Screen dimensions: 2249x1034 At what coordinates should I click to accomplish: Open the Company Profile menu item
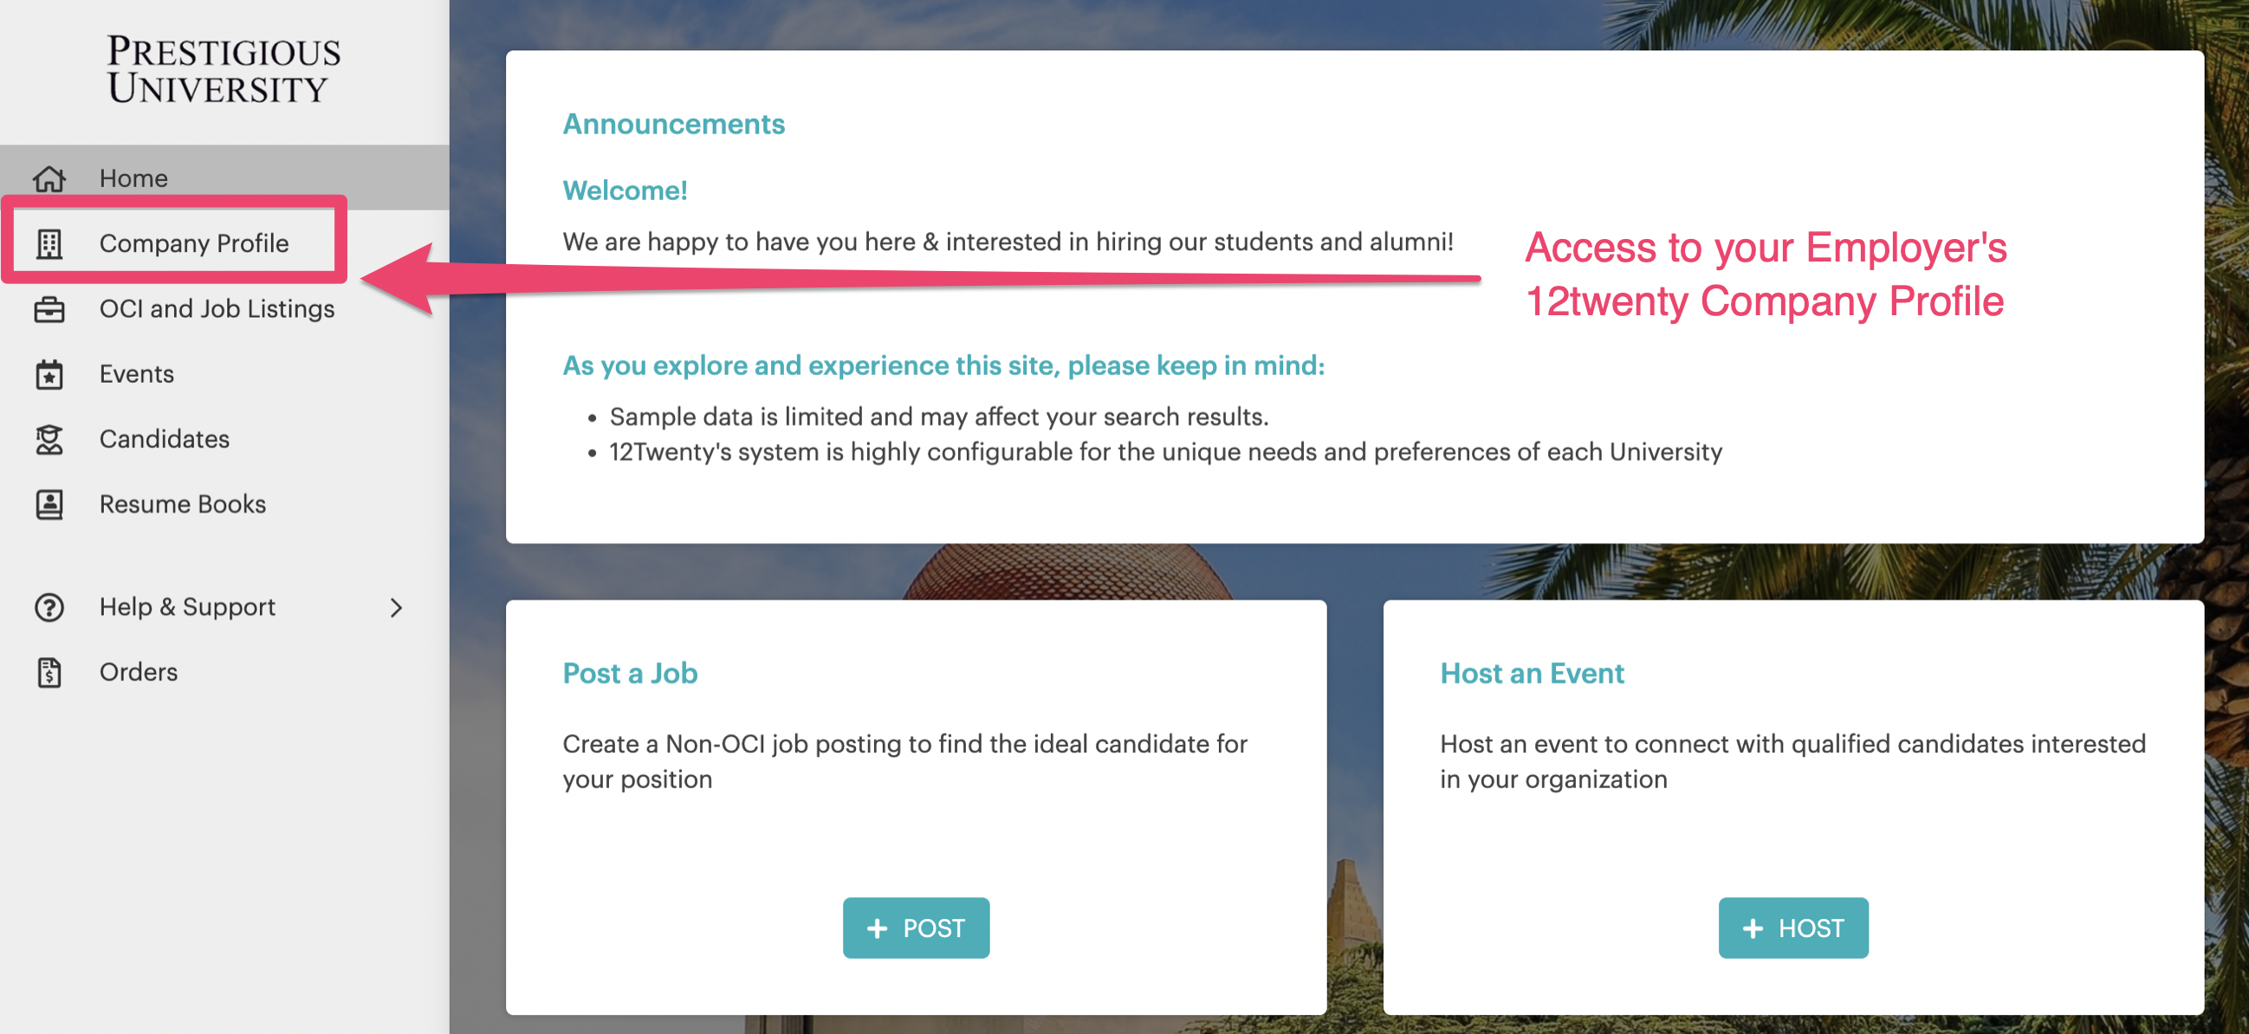click(x=194, y=243)
